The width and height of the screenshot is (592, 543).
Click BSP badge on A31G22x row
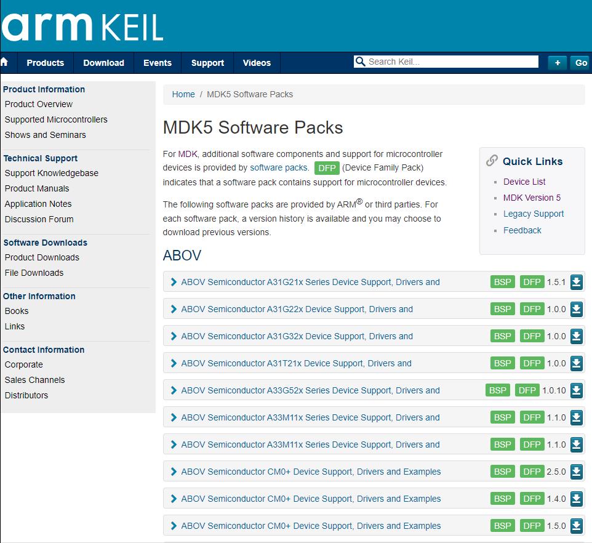(503, 309)
